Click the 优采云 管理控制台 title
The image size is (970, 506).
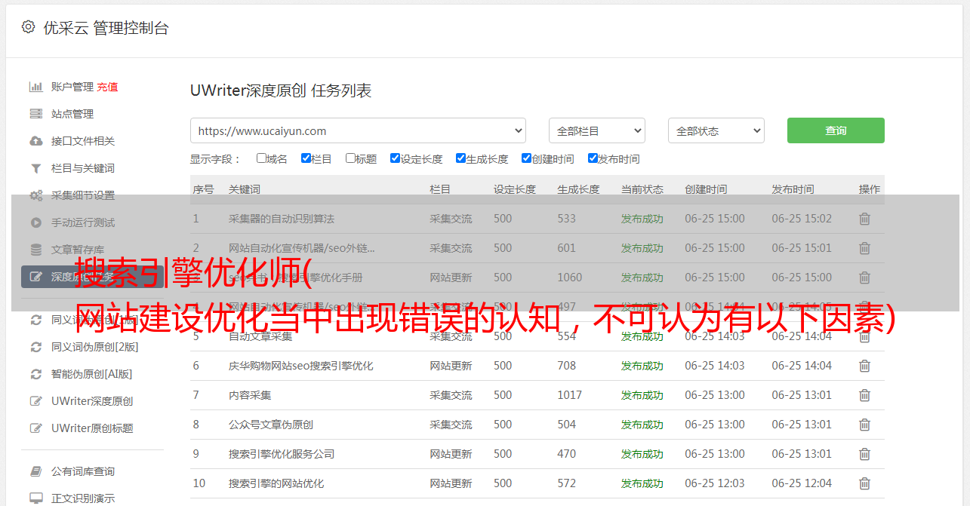pyautogui.click(x=106, y=28)
